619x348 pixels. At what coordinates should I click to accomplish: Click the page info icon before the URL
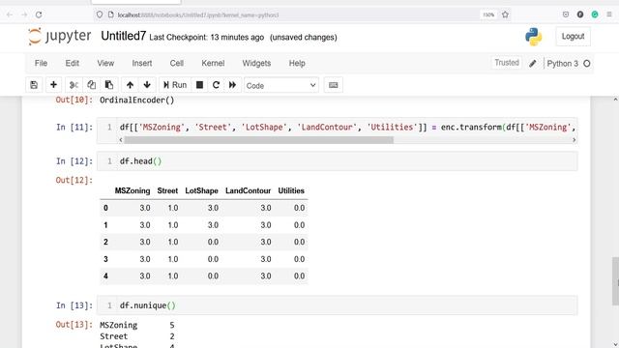pyautogui.click(x=111, y=14)
